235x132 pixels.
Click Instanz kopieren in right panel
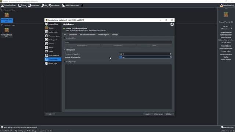pyautogui.click(x=226, y=59)
